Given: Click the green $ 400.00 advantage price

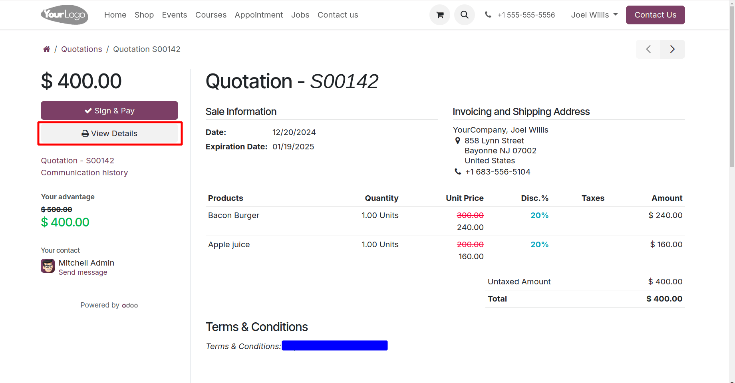Looking at the screenshot, I should (65, 222).
